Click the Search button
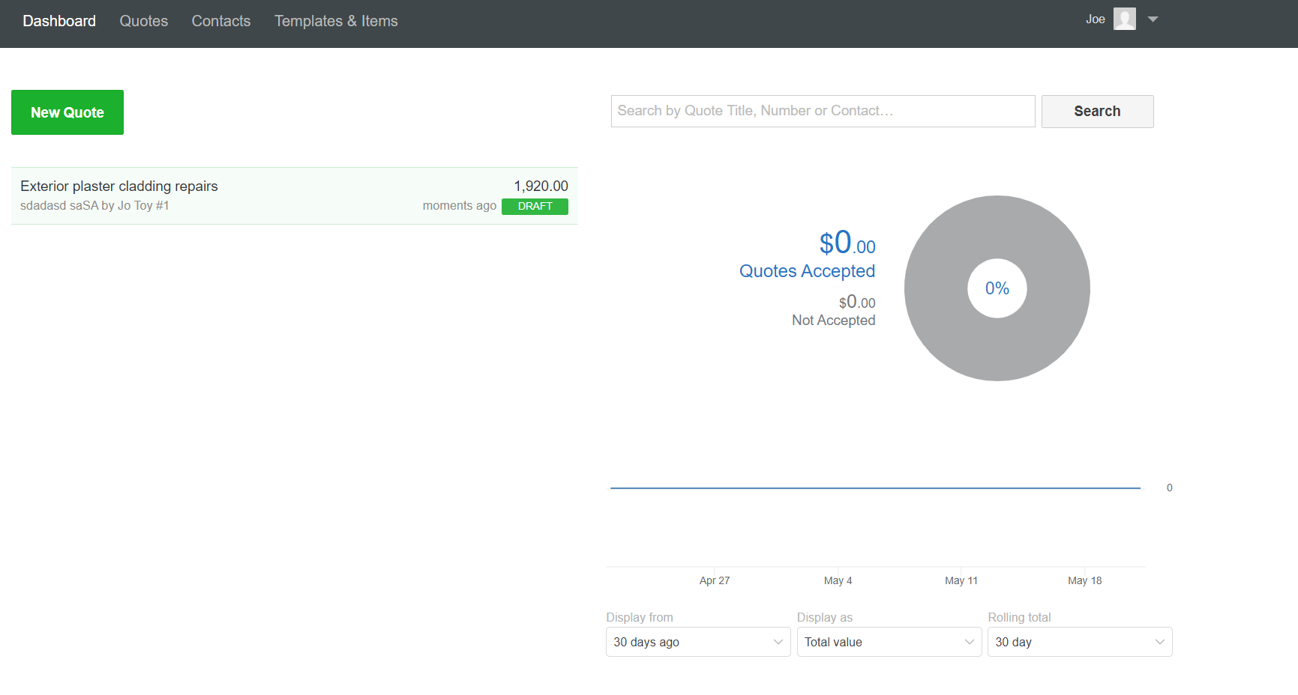Image resolution: width=1298 pixels, height=695 pixels. 1097,112
